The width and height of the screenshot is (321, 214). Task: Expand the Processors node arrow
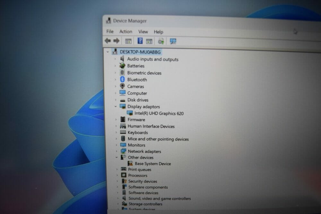click(x=117, y=175)
